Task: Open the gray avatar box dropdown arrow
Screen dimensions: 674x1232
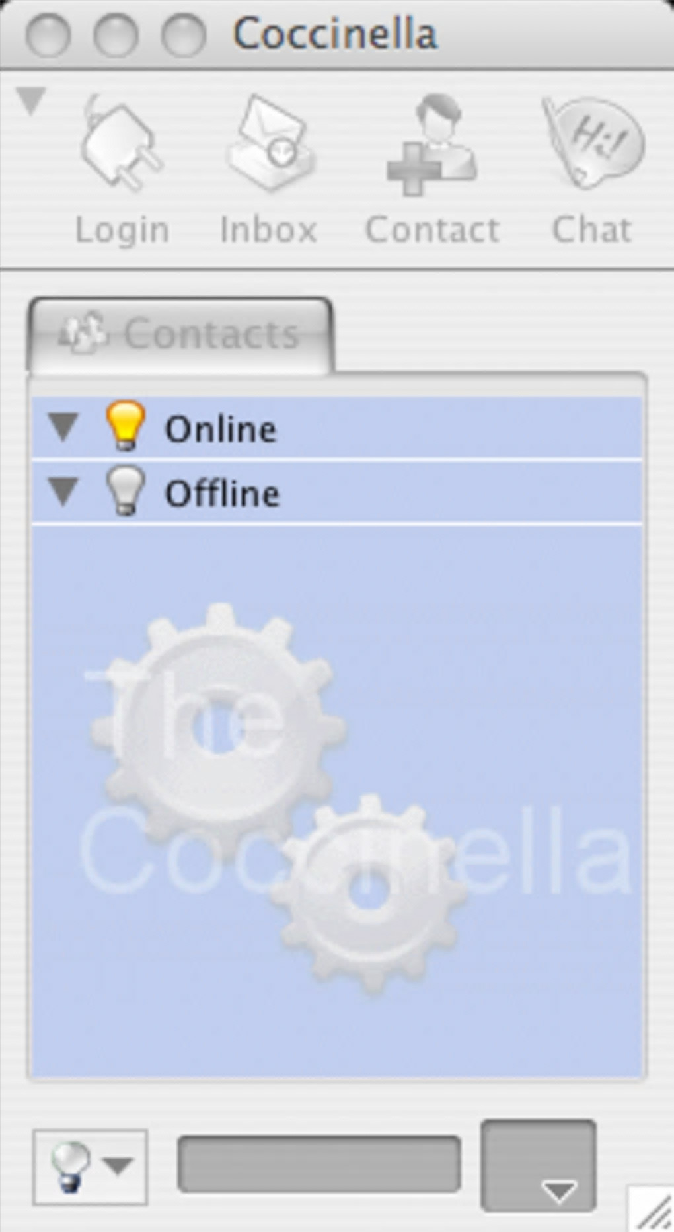Action: click(559, 1192)
